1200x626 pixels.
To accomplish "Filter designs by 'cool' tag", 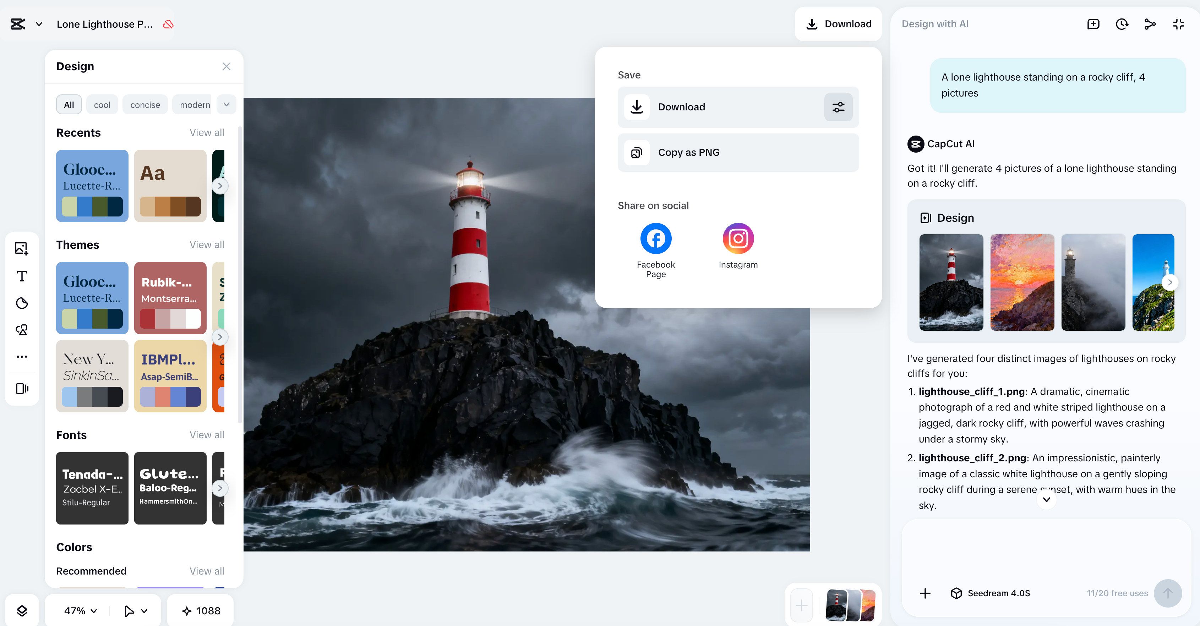I will pos(102,105).
